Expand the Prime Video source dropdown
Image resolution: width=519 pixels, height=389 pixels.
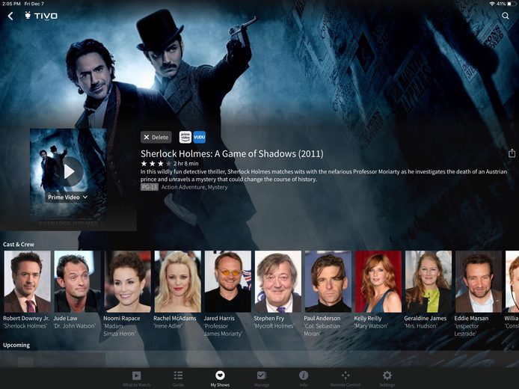67,197
